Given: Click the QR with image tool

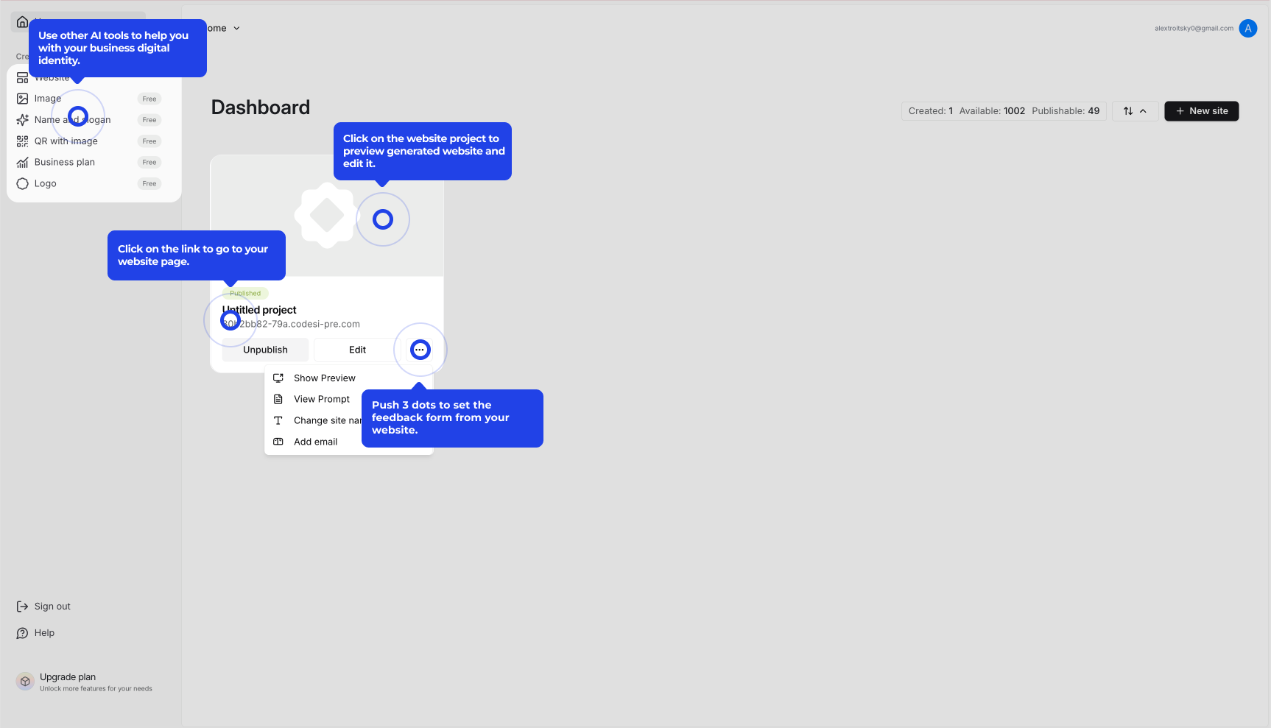Looking at the screenshot, I should 67,141.
